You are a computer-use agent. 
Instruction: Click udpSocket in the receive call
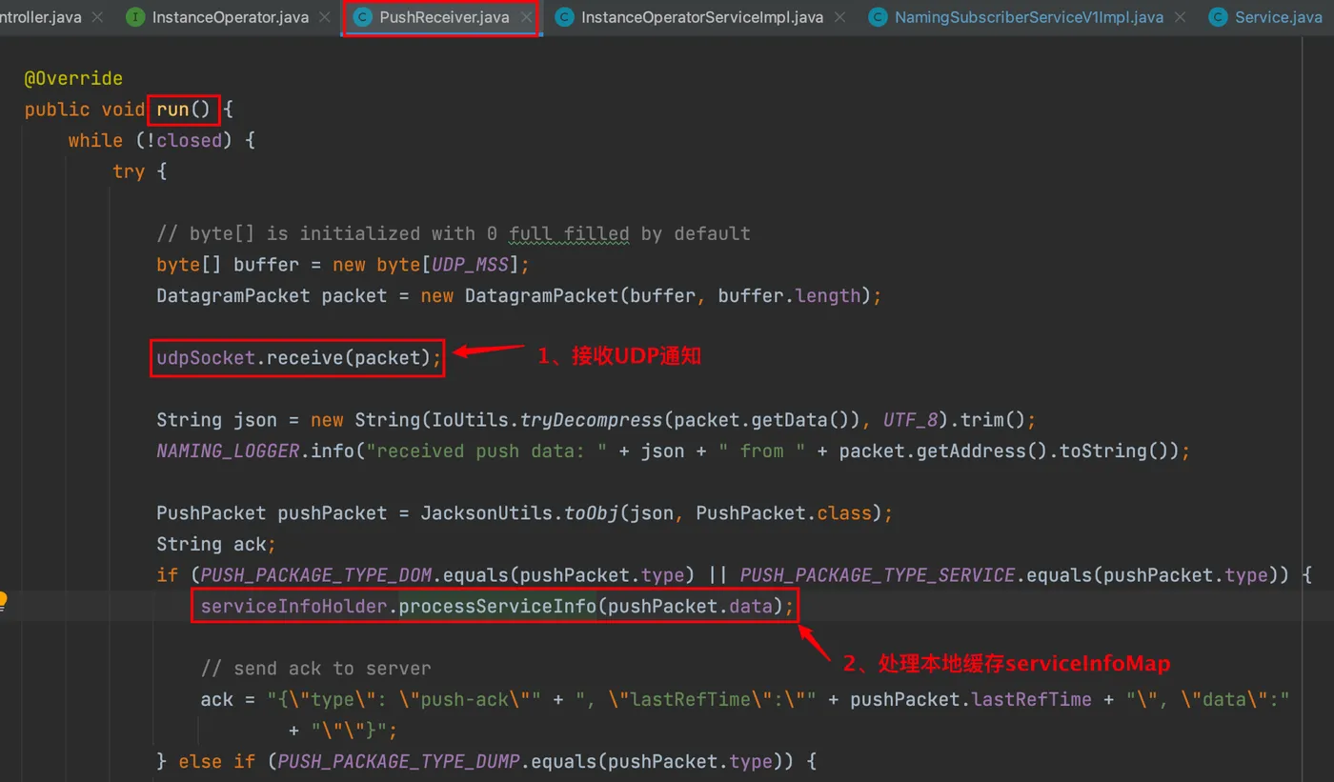[207, 358]
